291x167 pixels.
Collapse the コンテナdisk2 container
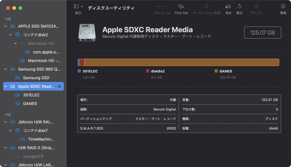pyautogui.click(x=11, y=35)
